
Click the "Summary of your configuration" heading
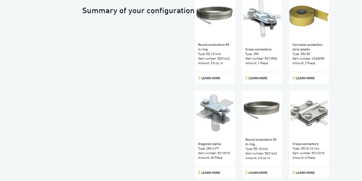(138, 11)
